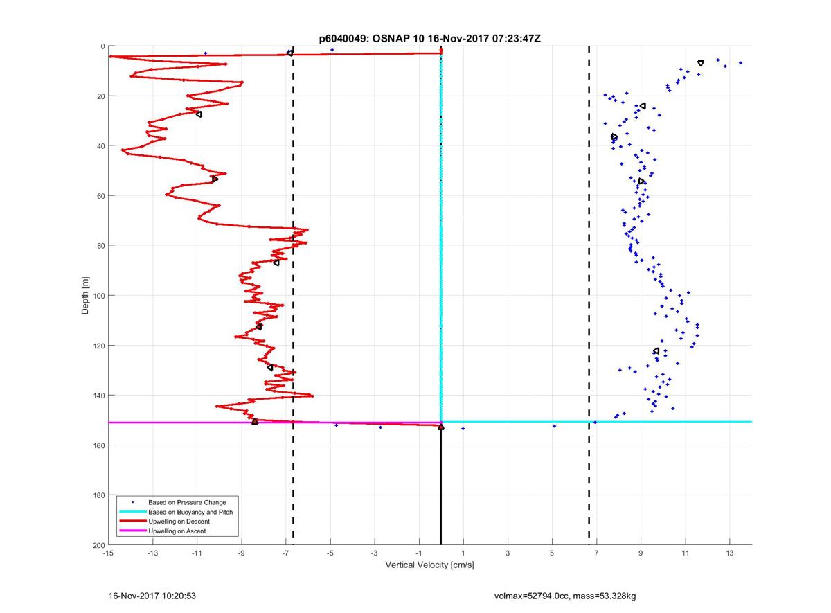
Task: Click the magenta line sample in legend
Action: point(132,531)
